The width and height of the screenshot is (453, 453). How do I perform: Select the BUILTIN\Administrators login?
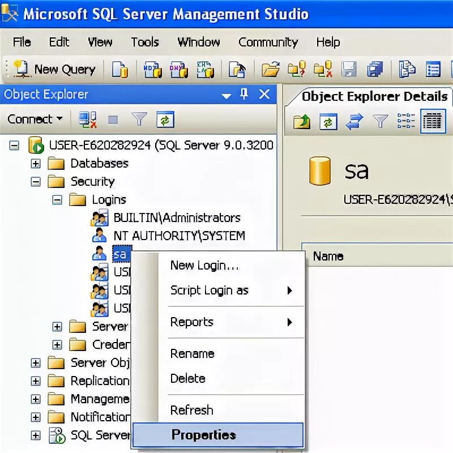pyautogui.click(x=177, y=217)
